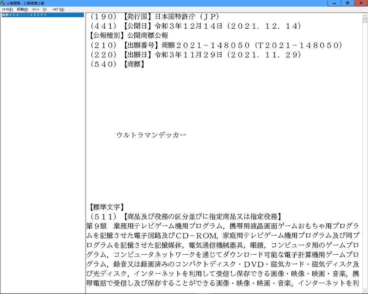Click the vertical scrollbar thumb
This screenshot has width=368, height=294.
coord(365,21)
